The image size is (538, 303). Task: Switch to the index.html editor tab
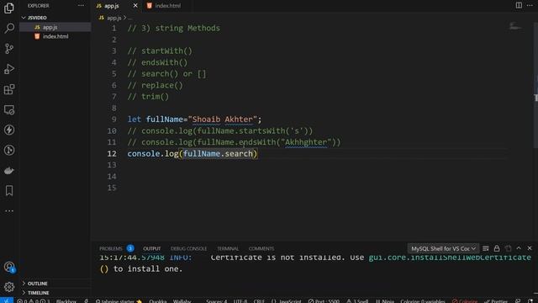pyautogui.click(x=167, y=6)
